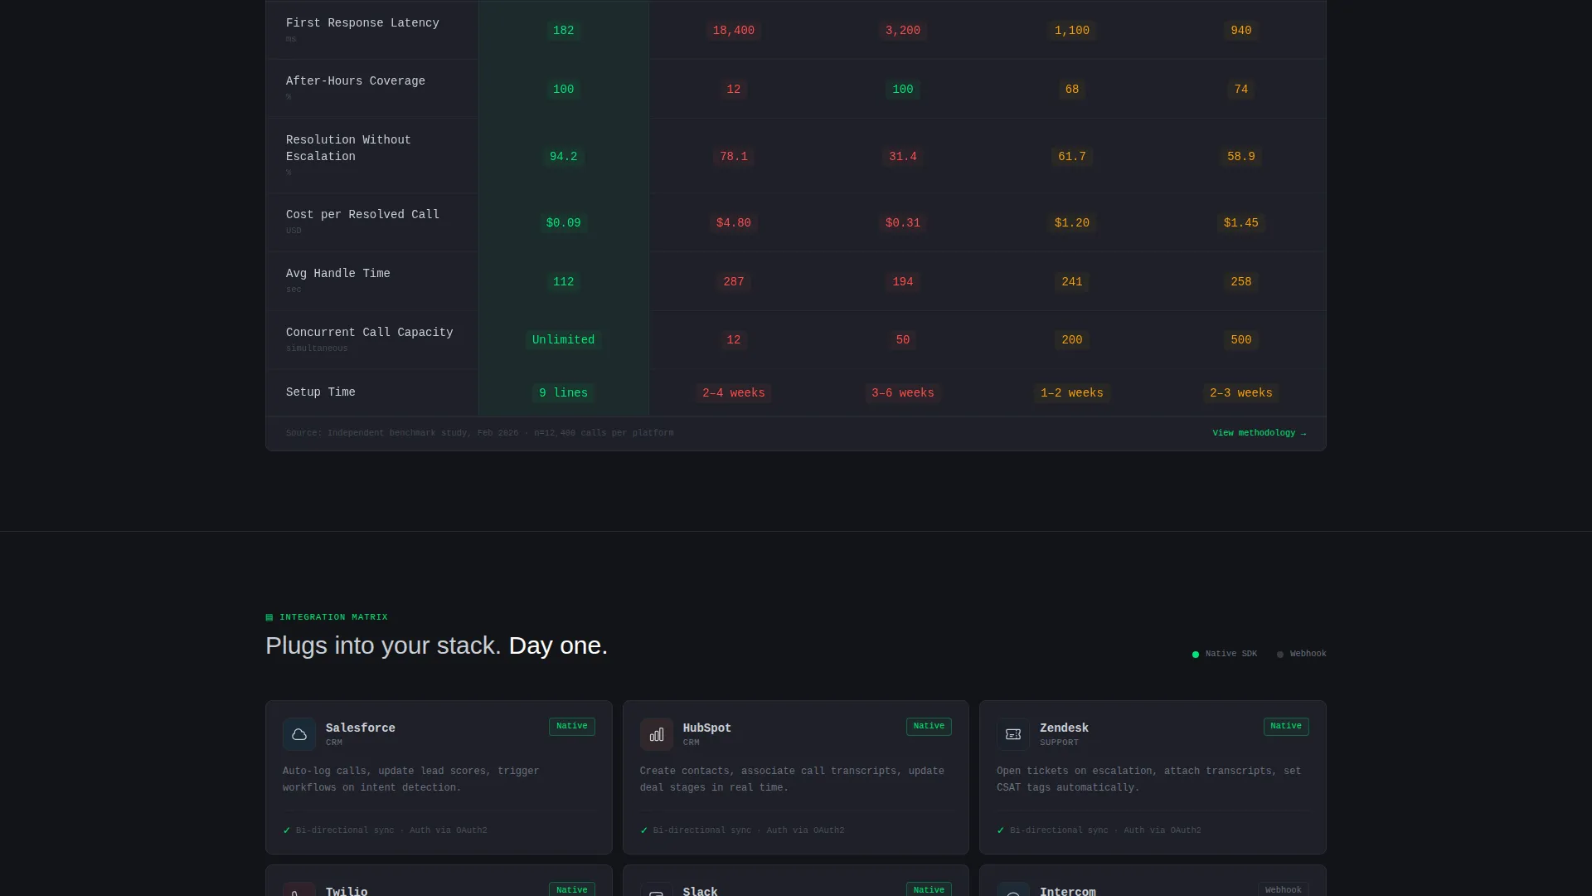
Task: Select the HubSpot card title
Action: (x=706, y=728)
